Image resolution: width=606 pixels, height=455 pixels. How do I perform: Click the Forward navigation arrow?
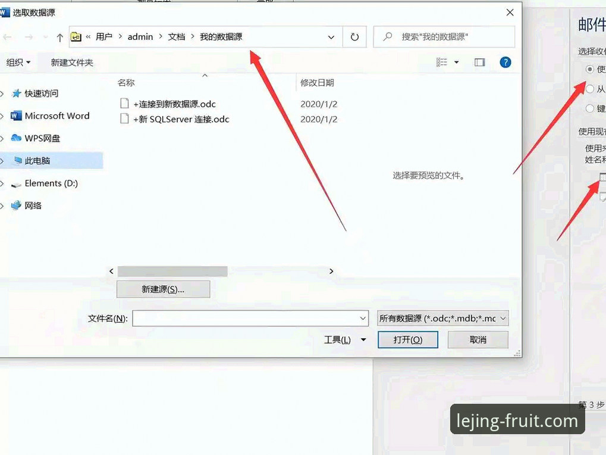pyautogui.click(x=29, y=37)
